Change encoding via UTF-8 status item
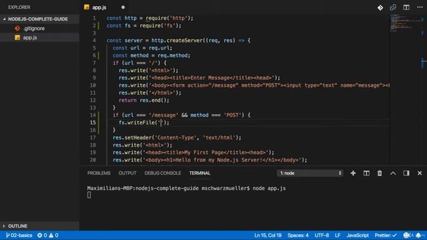427x240 pixels. point(322,235)
